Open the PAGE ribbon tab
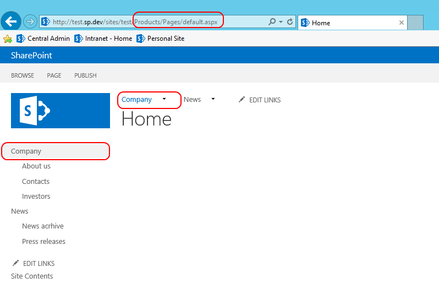Screen dimensions: 439x305 pyautogui.click(x=54, y=75)
